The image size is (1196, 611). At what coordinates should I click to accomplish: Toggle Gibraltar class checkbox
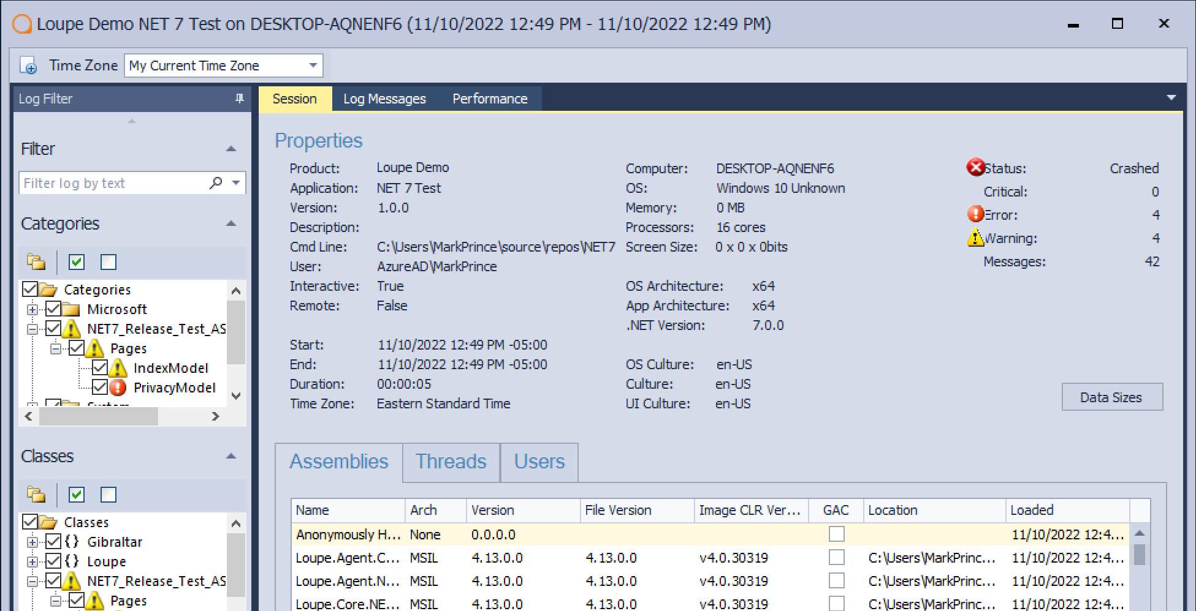click(53, 542)
